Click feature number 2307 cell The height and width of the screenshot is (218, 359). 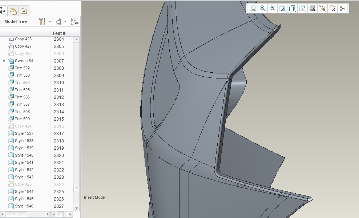pos(59,61)
